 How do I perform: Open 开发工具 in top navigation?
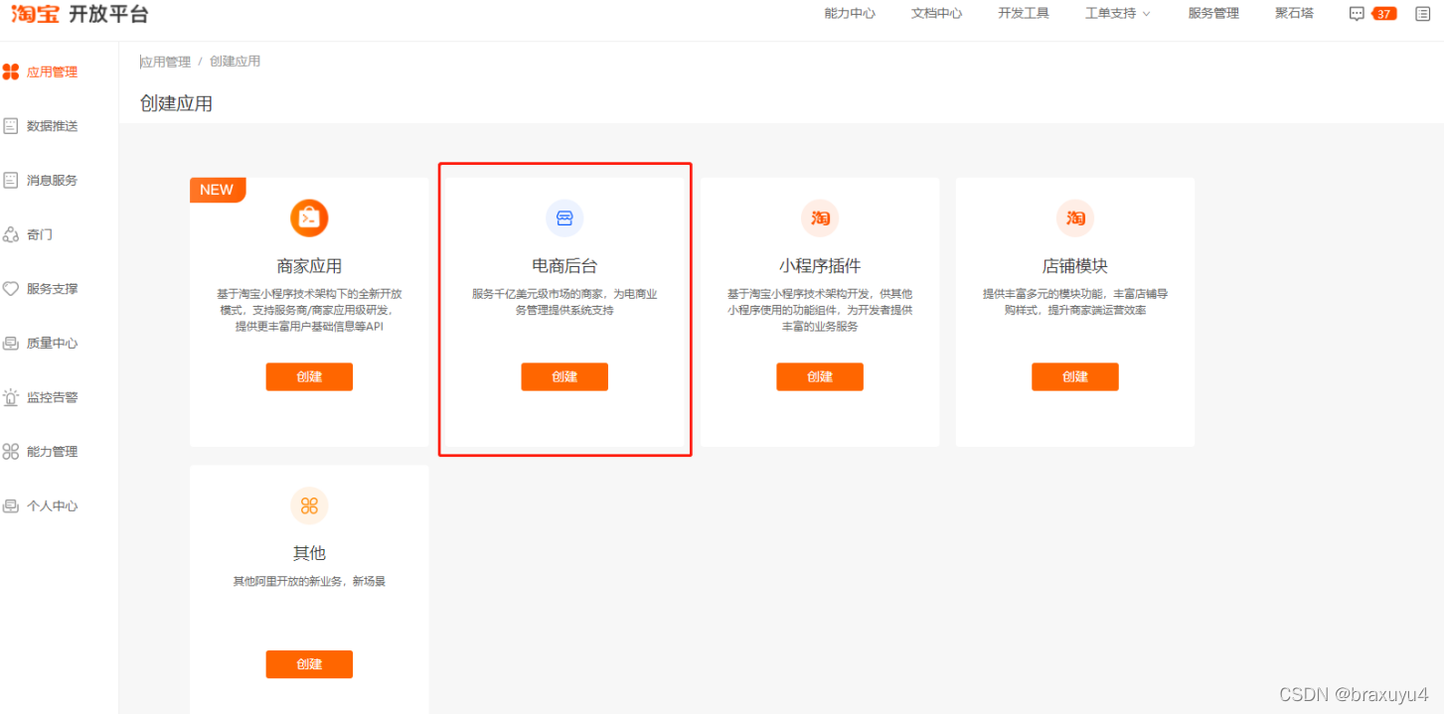(x=1024, y=14)
